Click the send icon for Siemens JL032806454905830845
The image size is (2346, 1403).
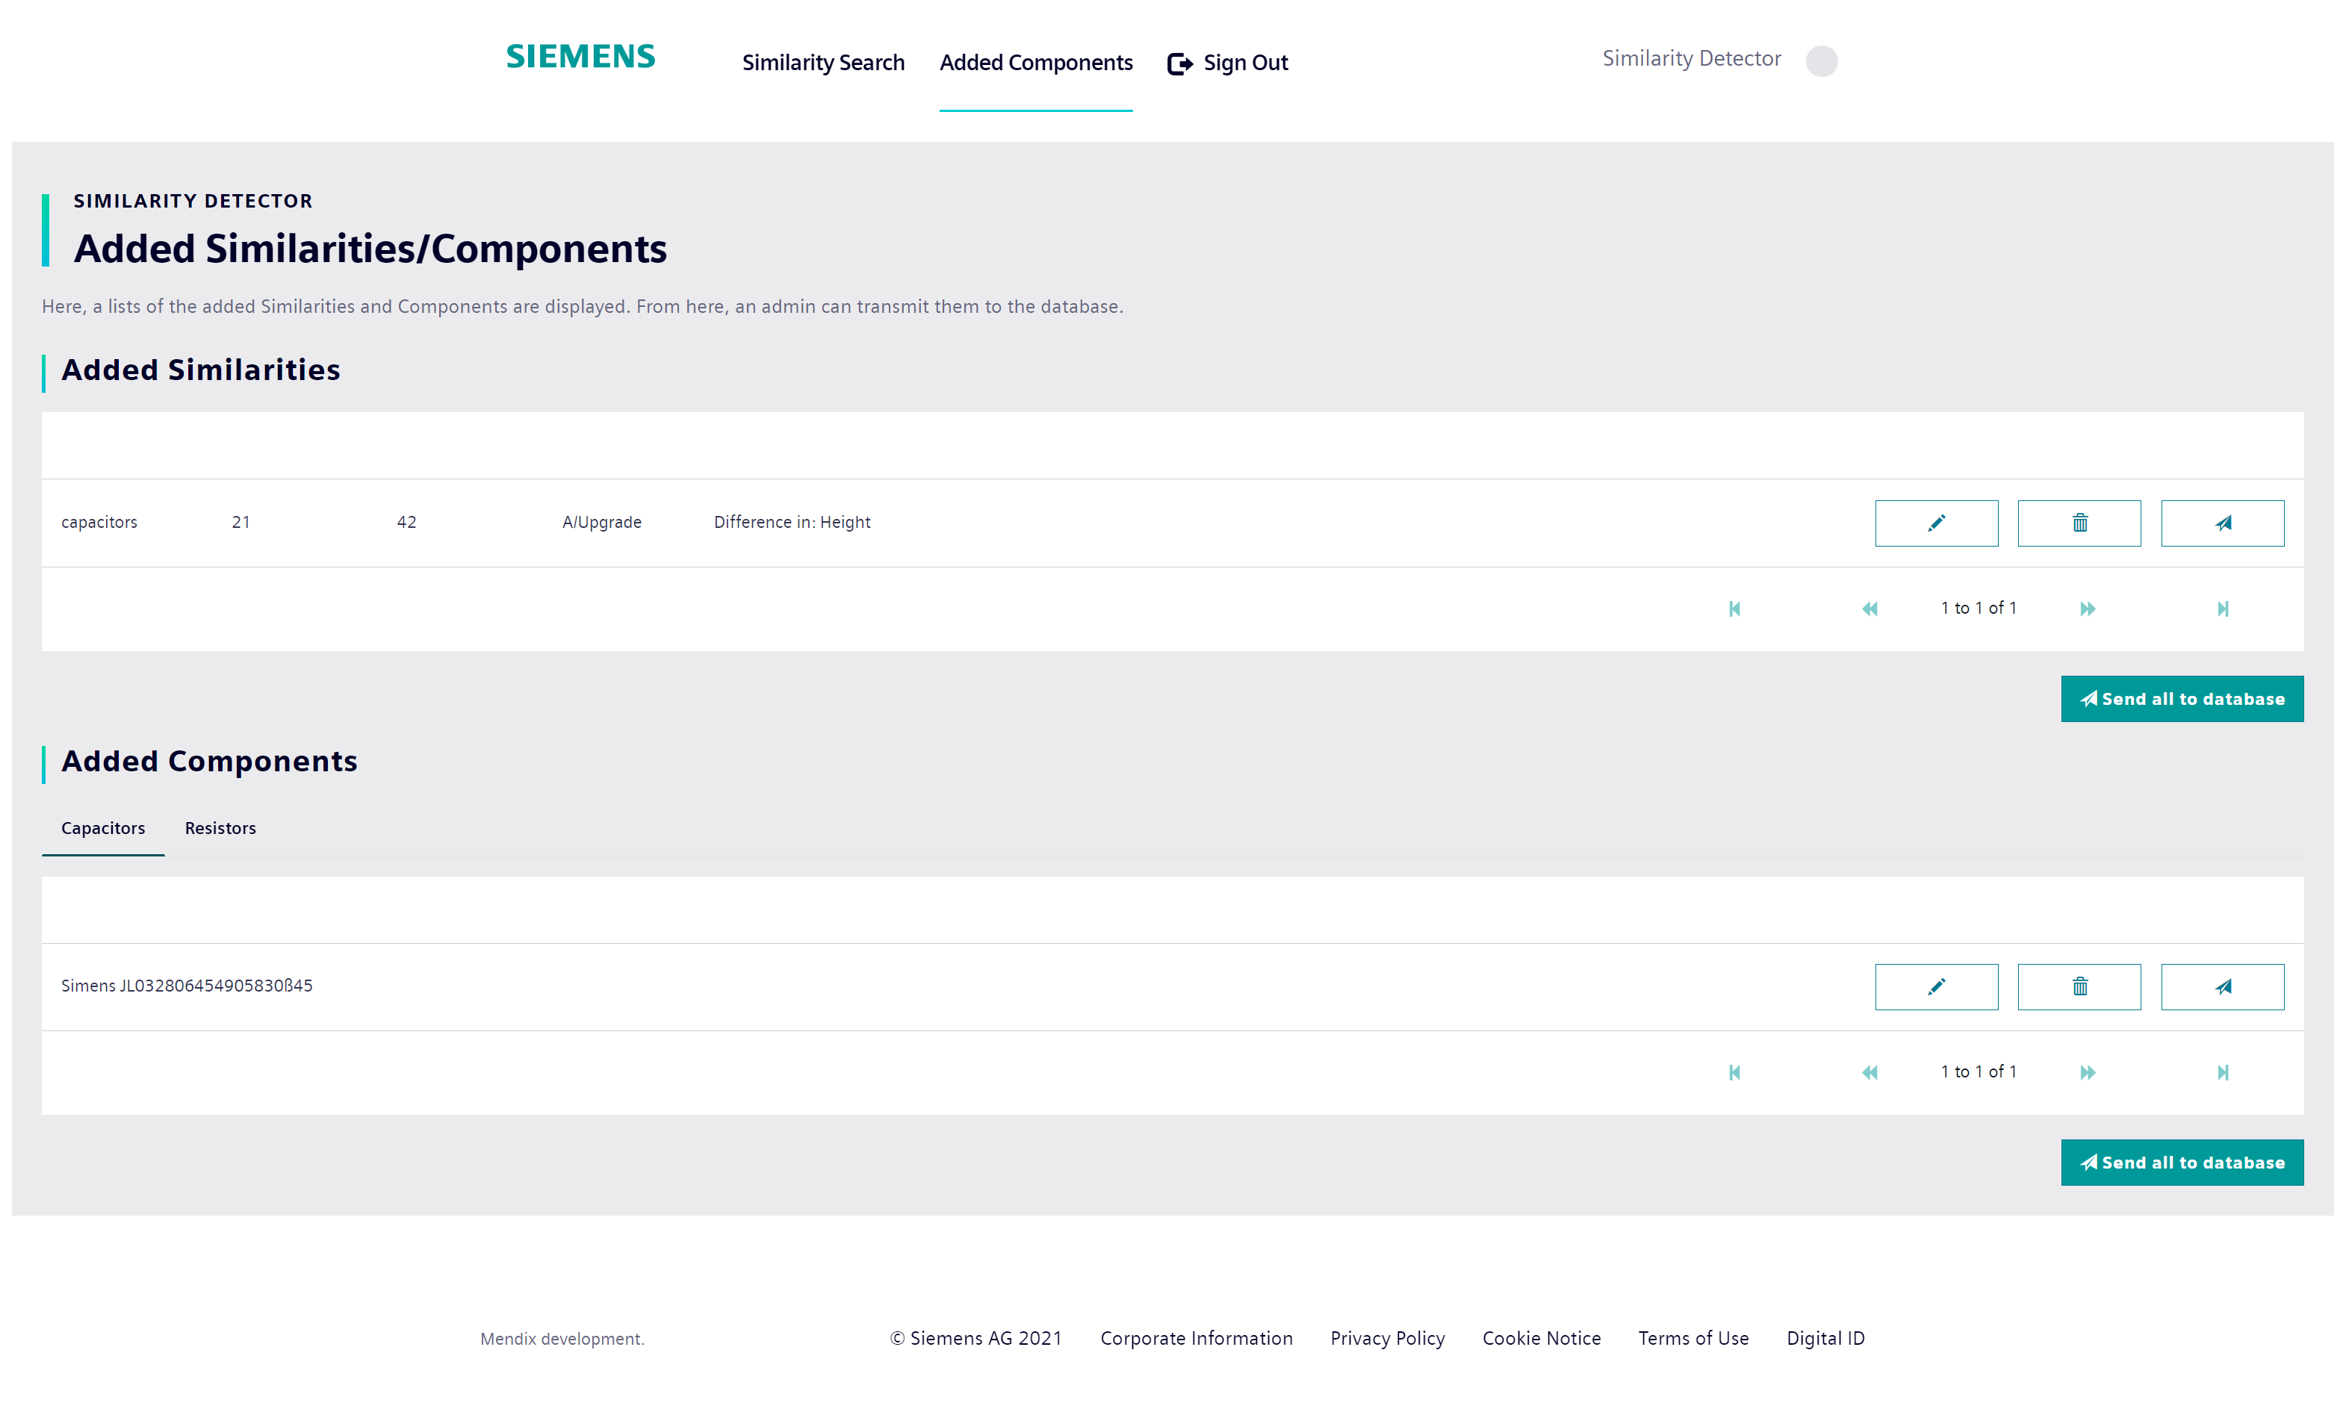pos(2224,986)
